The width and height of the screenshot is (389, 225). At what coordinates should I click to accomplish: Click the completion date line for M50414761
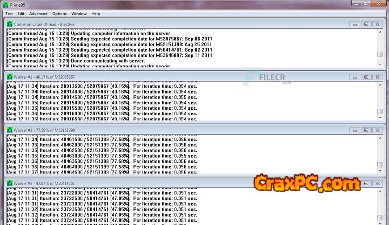(x=110, y=50)
